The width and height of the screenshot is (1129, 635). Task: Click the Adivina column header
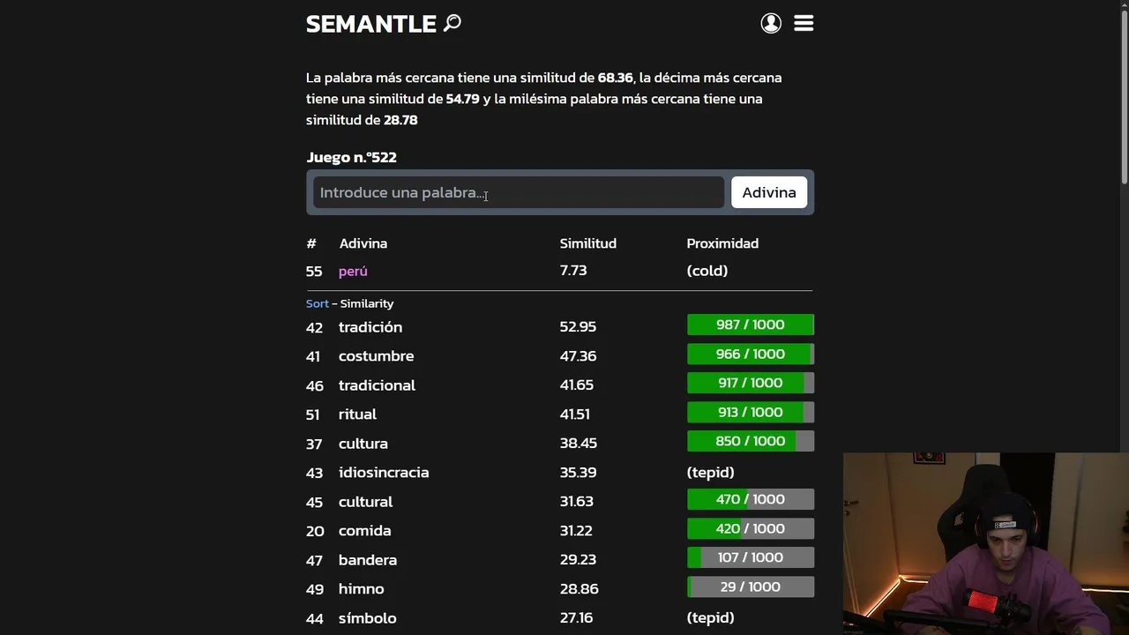pos(363,243)
